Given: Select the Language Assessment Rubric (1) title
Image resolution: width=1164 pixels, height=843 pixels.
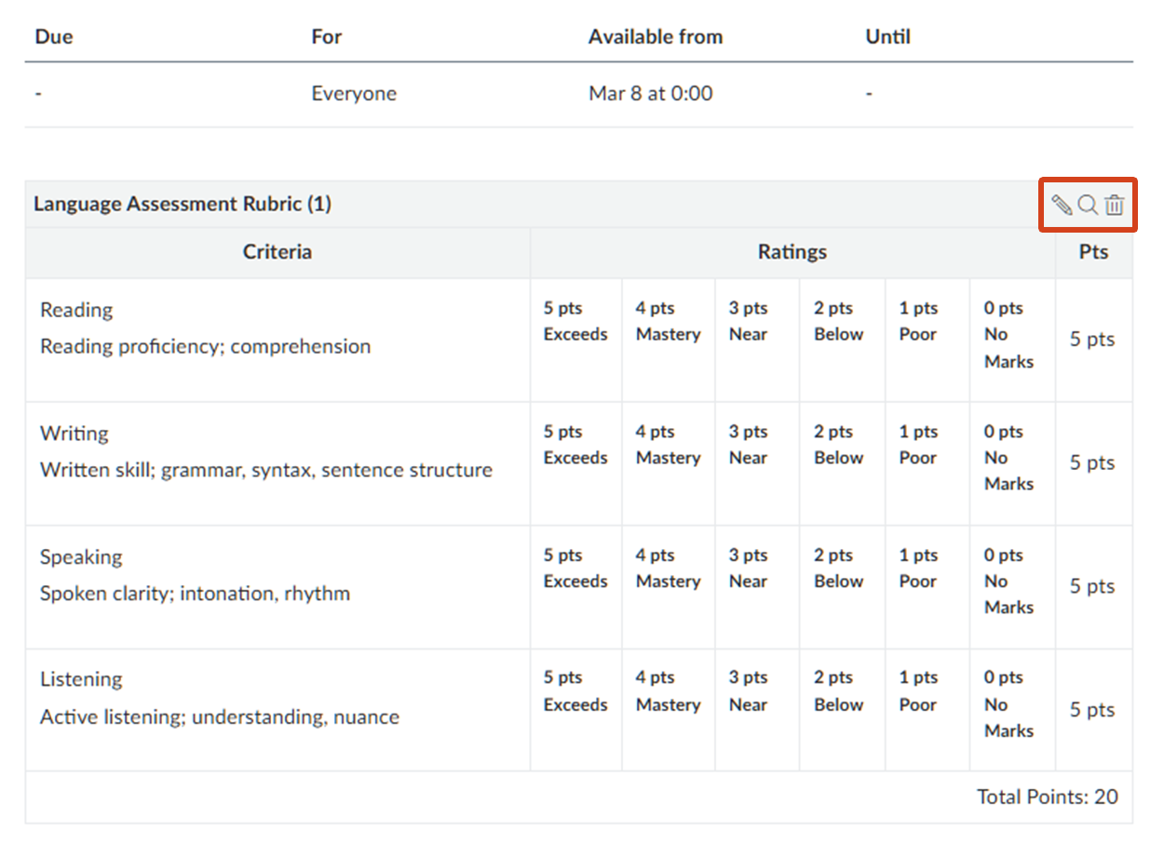Looking at the screenshot, I should tap(183, 204).
